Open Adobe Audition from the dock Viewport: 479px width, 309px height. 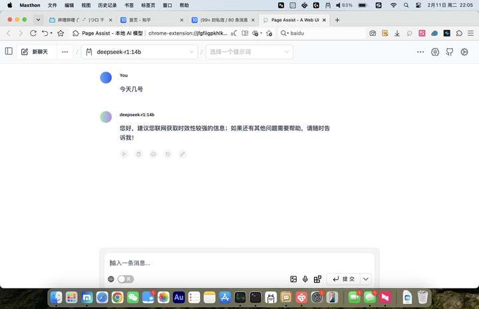179,297
